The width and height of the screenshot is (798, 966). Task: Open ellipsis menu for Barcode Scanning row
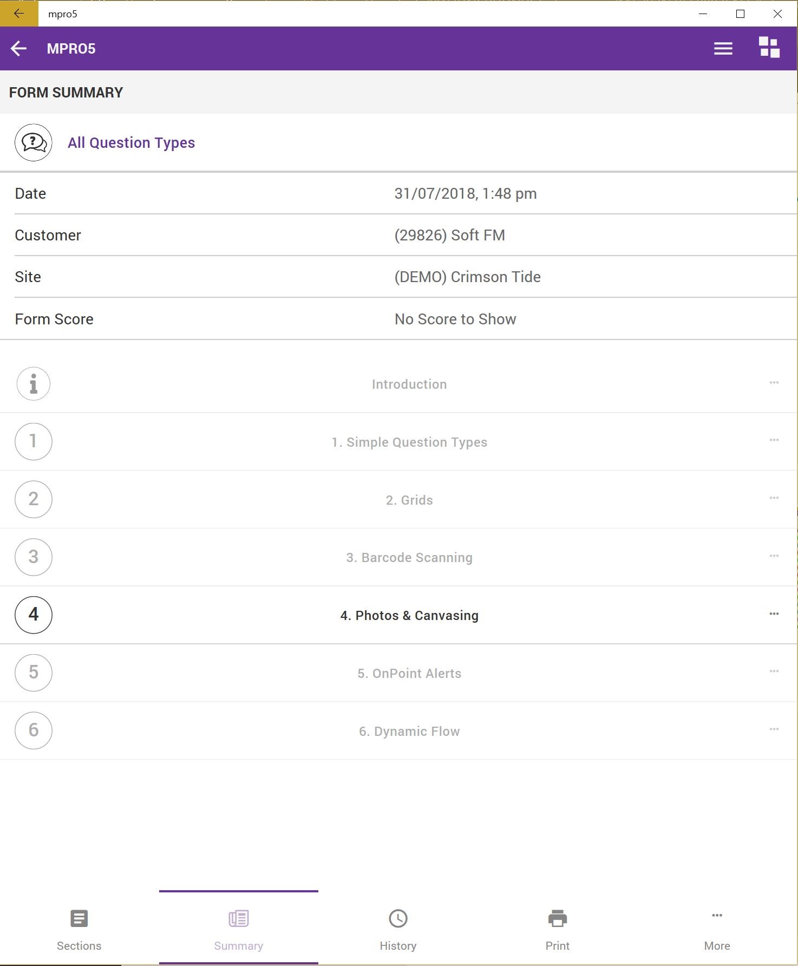(774, 556)
